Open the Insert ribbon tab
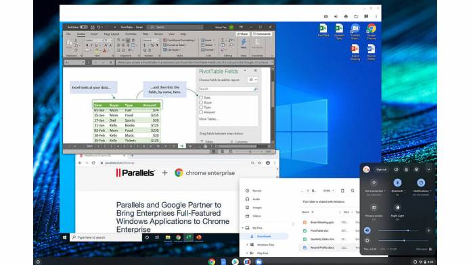The width and height of the screenshot is (471, 265). [x=94, y=34]
